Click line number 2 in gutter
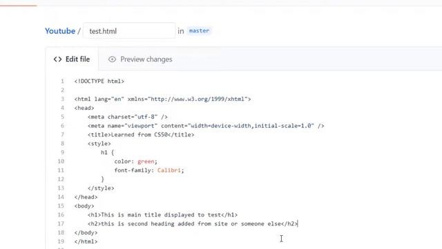442x249 pixels. pos(62,90)
